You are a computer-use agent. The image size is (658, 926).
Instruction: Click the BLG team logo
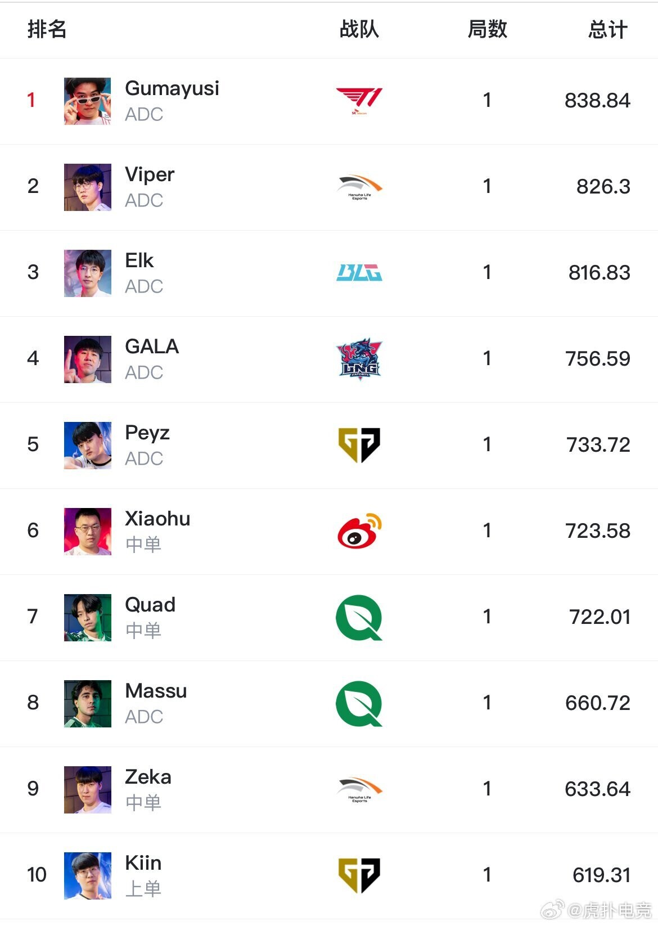point(359,273)
